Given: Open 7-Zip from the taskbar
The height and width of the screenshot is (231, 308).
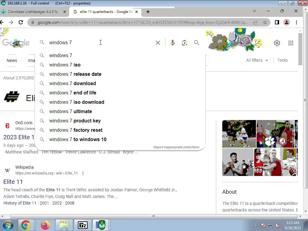Looking at the screenshot, I should click(82, 225).
